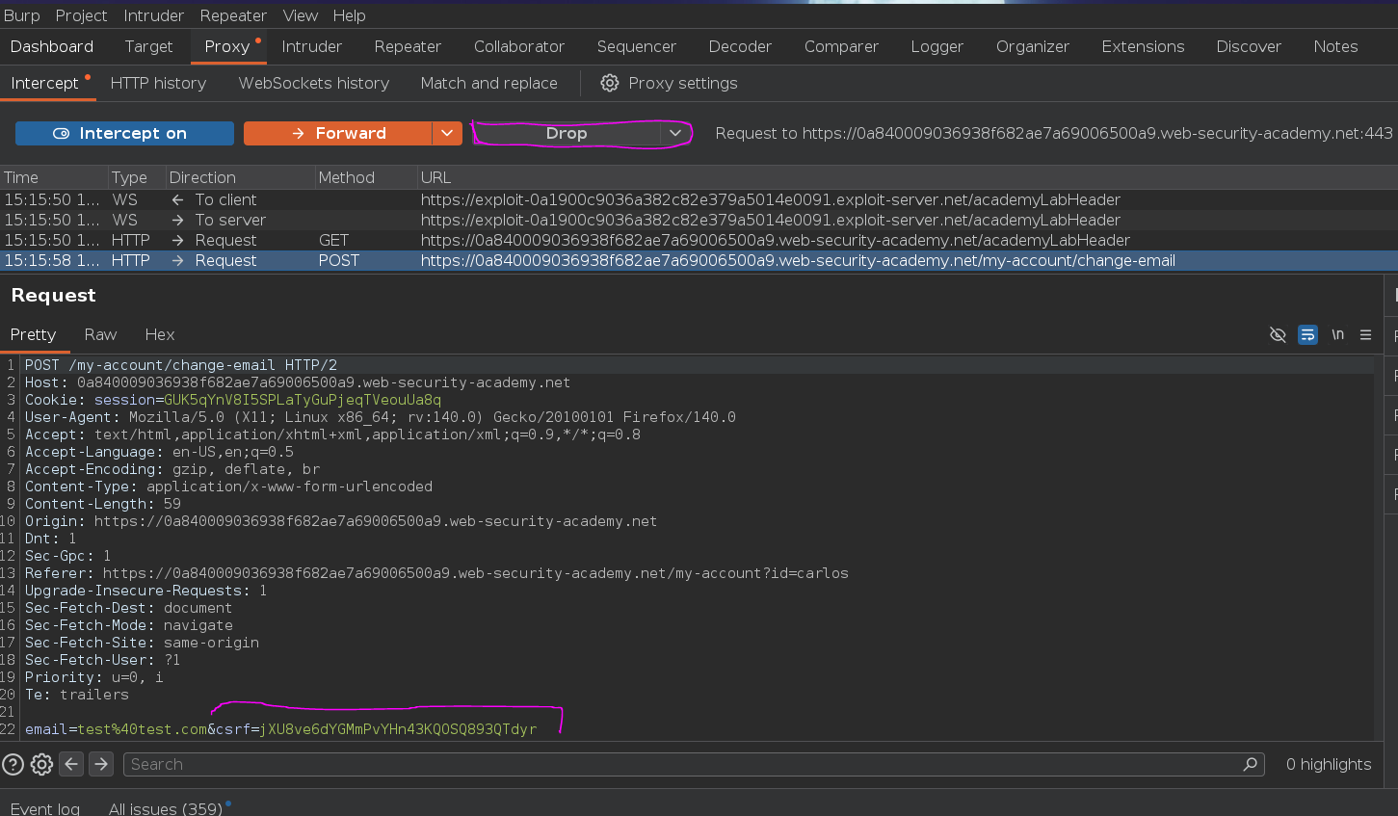
Task: Toggle hide non-printable characters eye icon
Action: pos(1278,334)
